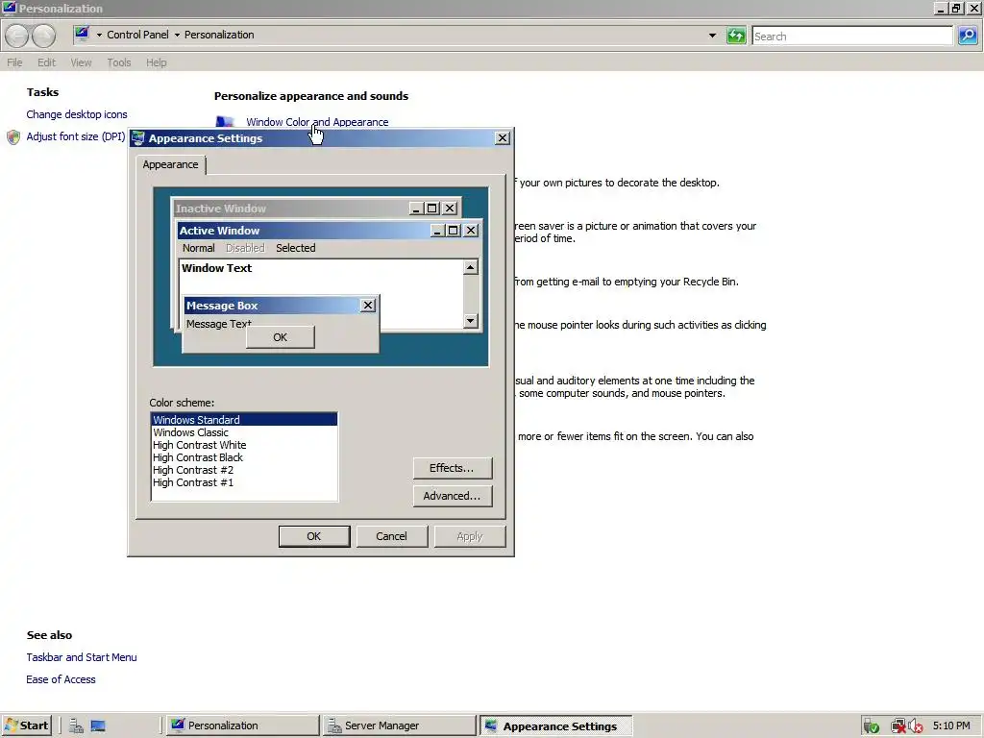
Task: Click the Effects... button
Action: click(x=452, y=468)
